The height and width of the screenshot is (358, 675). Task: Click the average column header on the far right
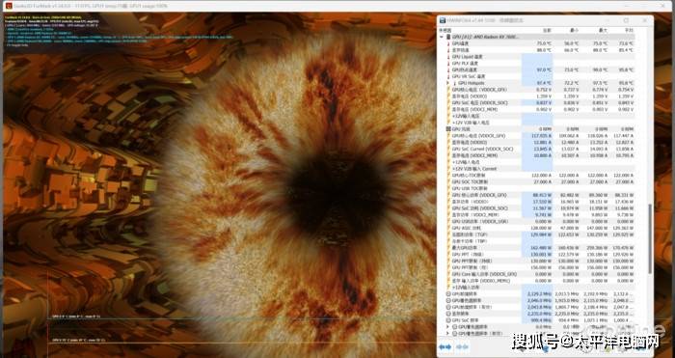(x=629, y=31)
